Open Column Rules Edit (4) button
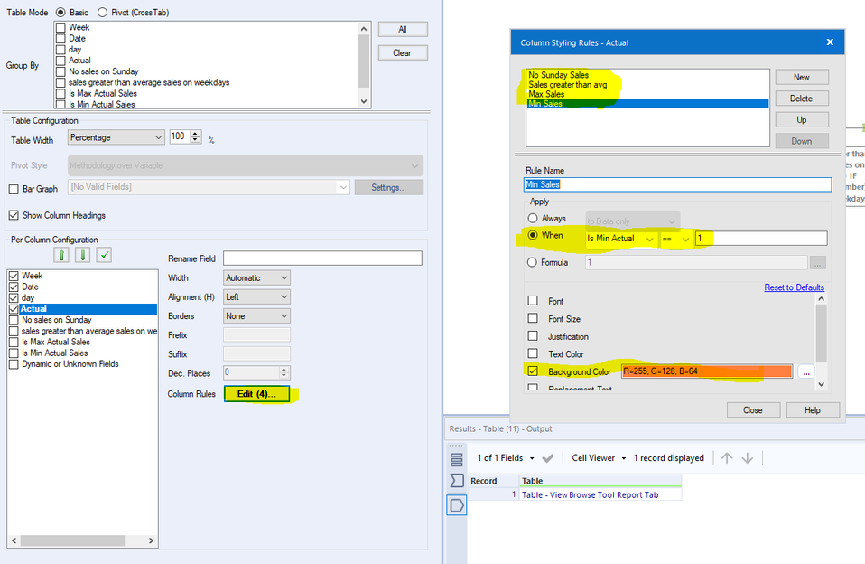Viewport: 865px width, 564px height. pyautogui.click(x=256, y=394)
